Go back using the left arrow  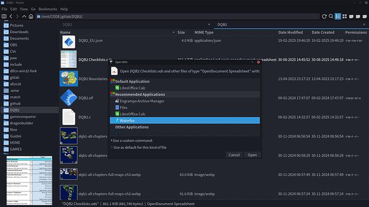[11, 16]
